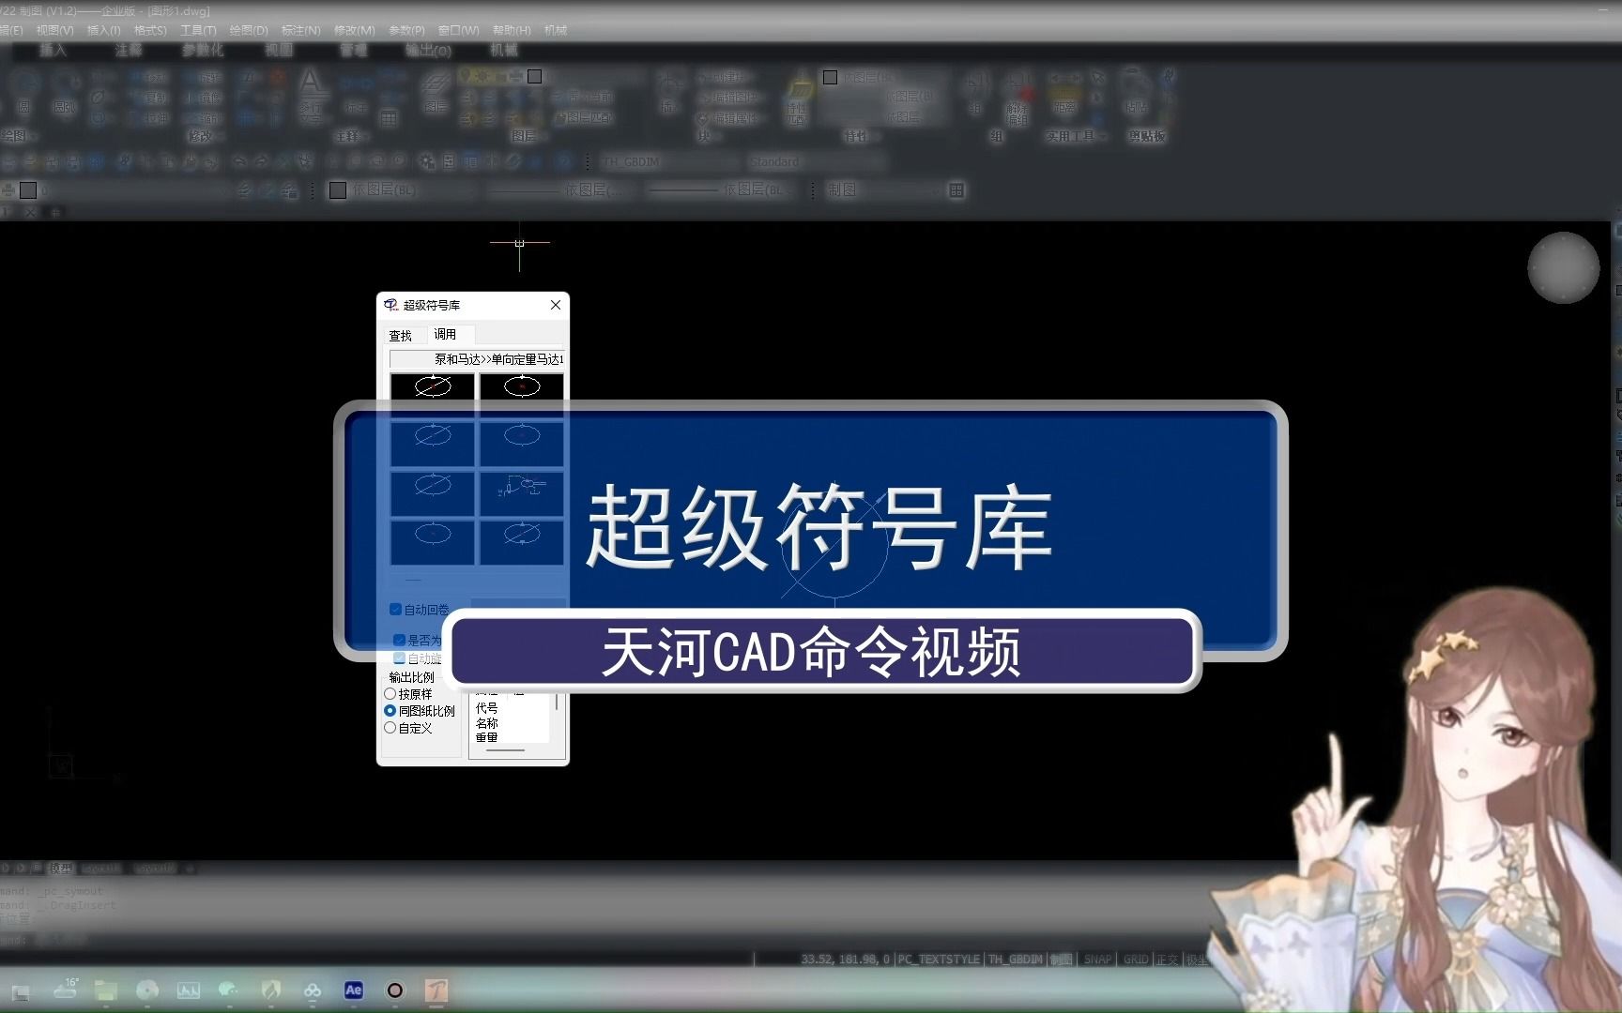
Task: Select the 同图纸比例 radio button
Action: 390,711
